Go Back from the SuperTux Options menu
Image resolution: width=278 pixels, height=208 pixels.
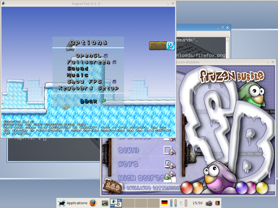[x=89, y=101]
